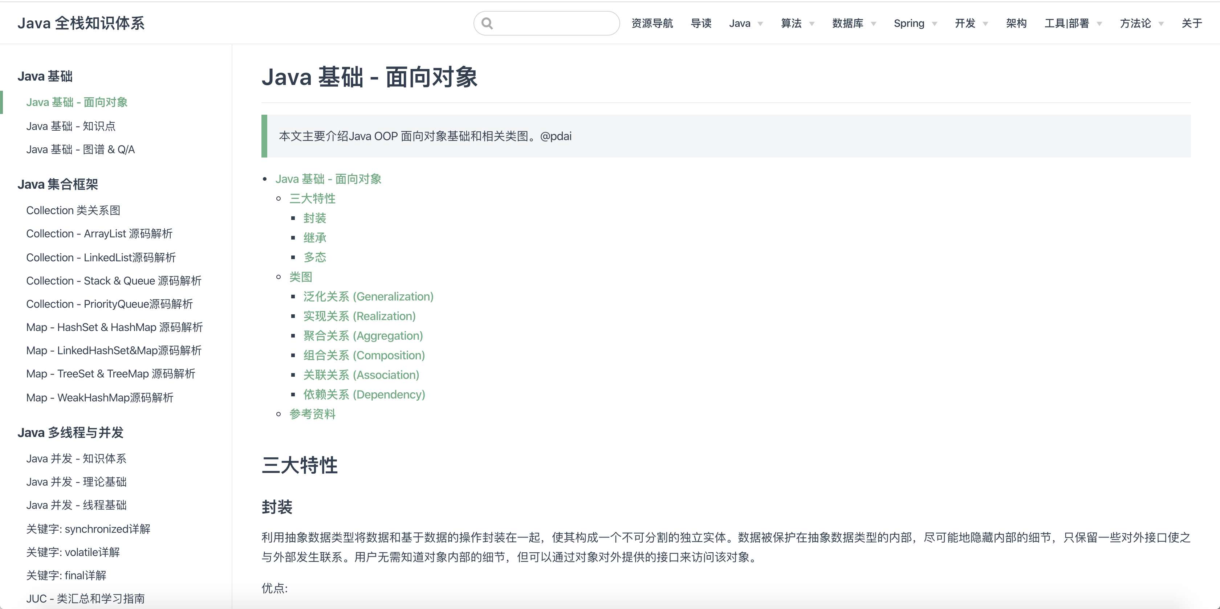The image size is (1220, 609).
Task: Go to 参考资料 table of contents link
Action: 313,414
